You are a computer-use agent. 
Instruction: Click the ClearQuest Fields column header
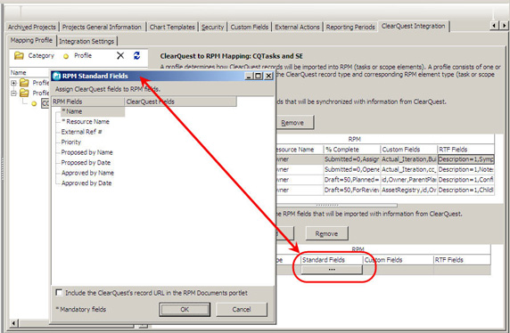point(180,102)
